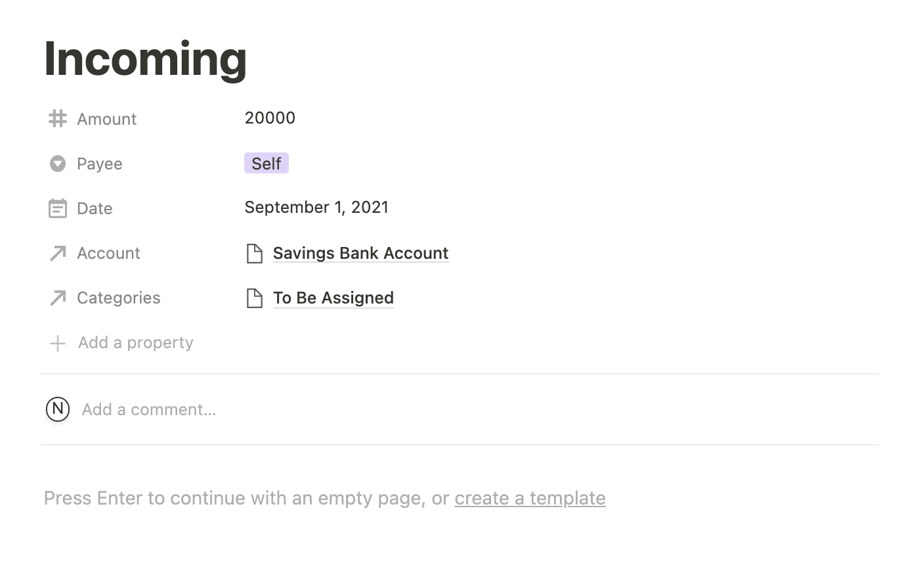
Task: Click the Incoming page title
Action: pyautogui.click(x=146, y=58)
